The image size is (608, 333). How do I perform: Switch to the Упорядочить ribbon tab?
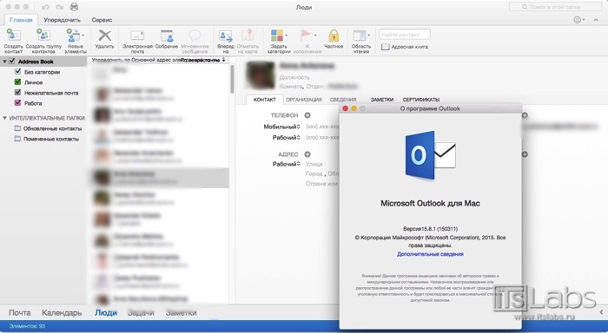coord(62,20)
